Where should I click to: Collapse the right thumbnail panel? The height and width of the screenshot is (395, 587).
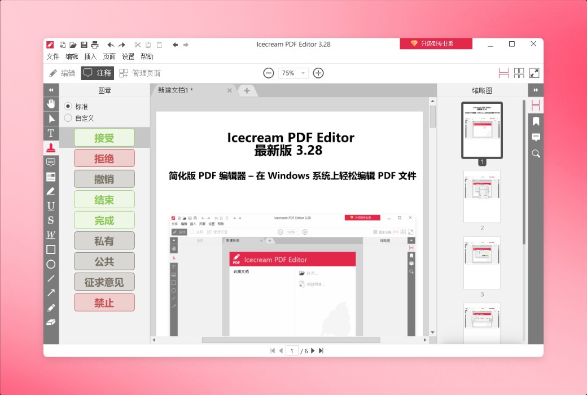535,90
